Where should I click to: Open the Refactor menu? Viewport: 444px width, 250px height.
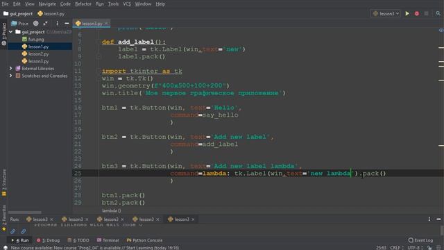tap(83, 4)
